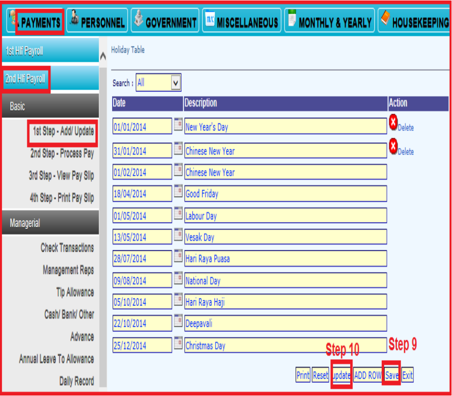Click the Print button

[303, 375]
